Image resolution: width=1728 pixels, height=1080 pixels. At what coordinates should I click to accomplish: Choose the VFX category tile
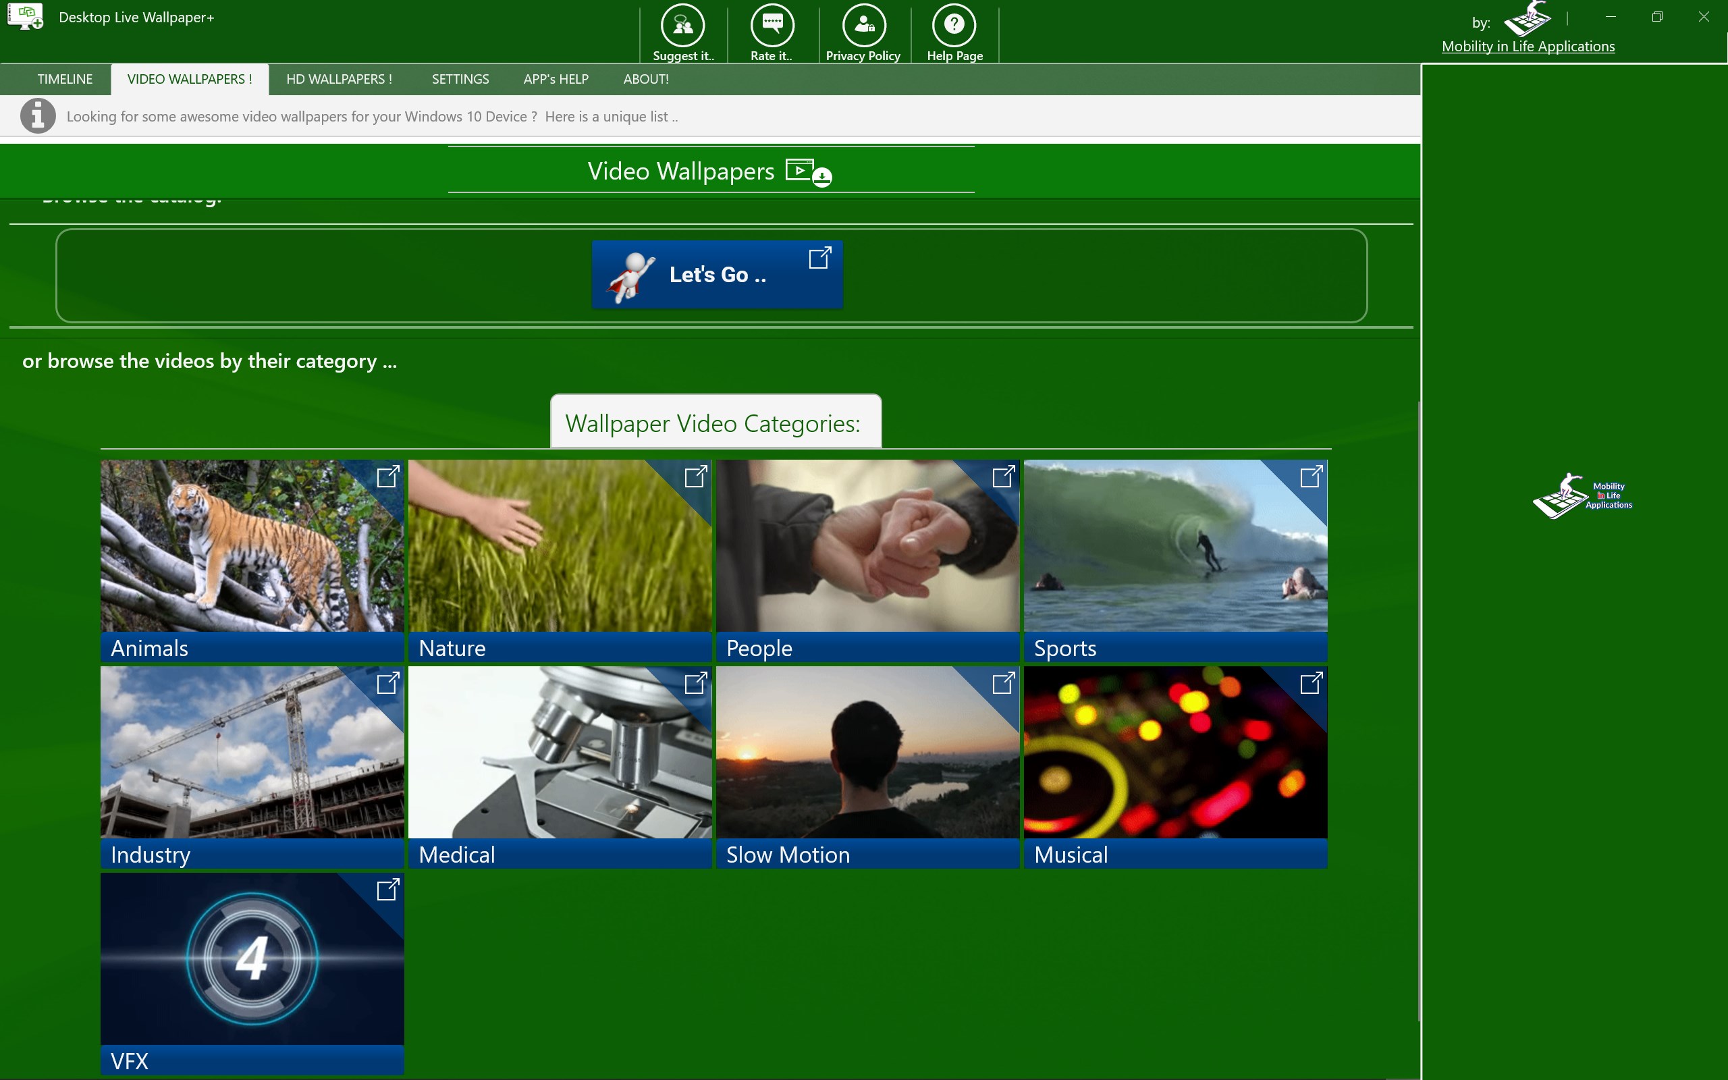(252, 959)
